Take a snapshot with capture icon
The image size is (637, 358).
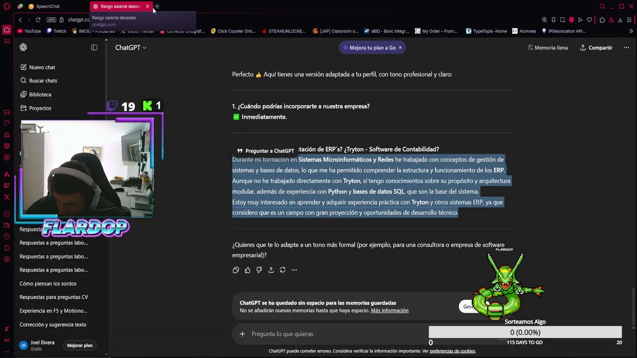point(562,20)
